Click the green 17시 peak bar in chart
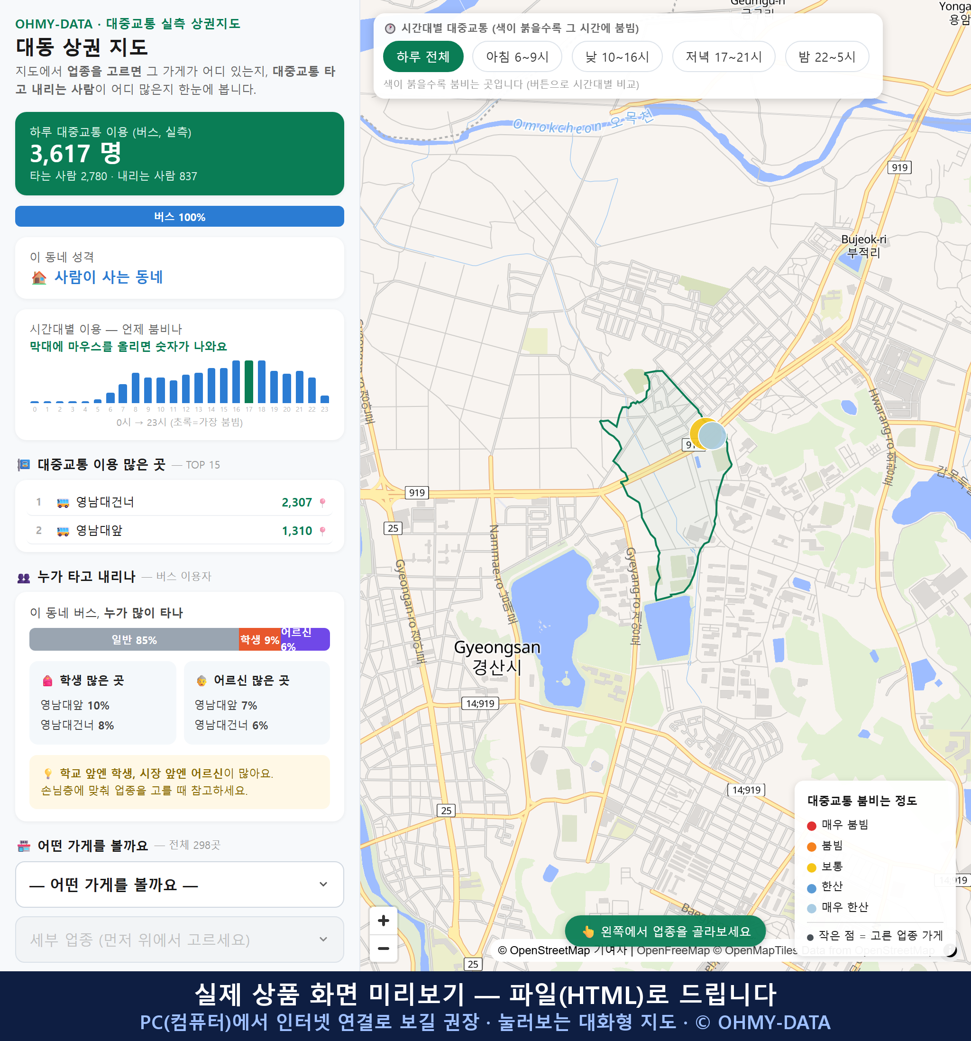 [249, 382]
